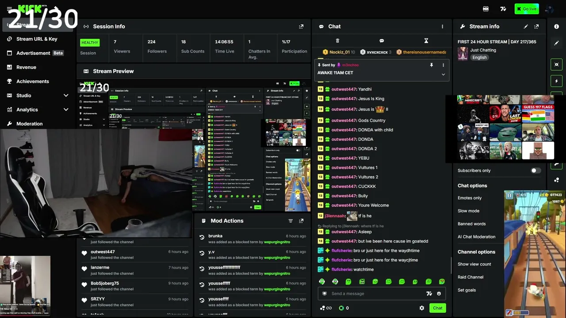The height and width of the screenshot is (318, 566).
Task: Edit stream info with the pencil icon
Action: point(526,26)
